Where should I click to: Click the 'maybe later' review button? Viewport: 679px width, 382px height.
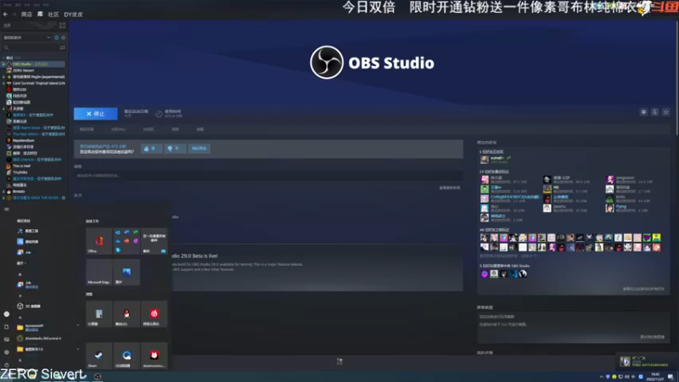[199, 149]
